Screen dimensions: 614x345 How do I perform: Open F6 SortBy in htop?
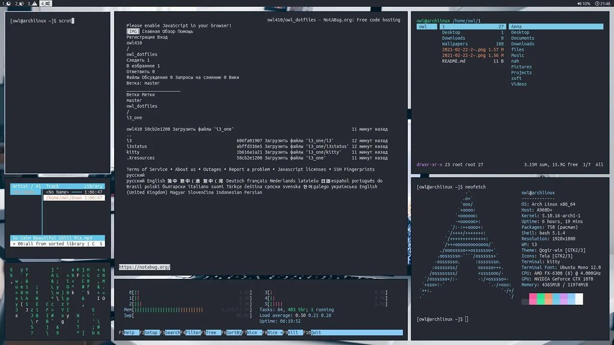pos(231,333)
